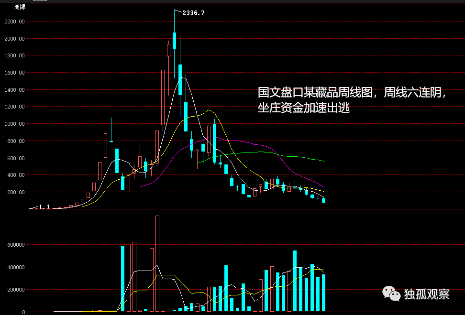The width and height of the screenshot is (465, 315).
Task: Click the 600.00 price axis value
Action: click(16, 158)
